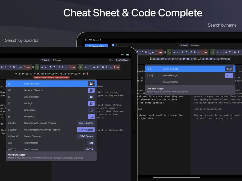Image resolution: width=242 pixels, height=181 pixels.
Task: Click headphones status icon on front iPad
Action: coord(124,55)
